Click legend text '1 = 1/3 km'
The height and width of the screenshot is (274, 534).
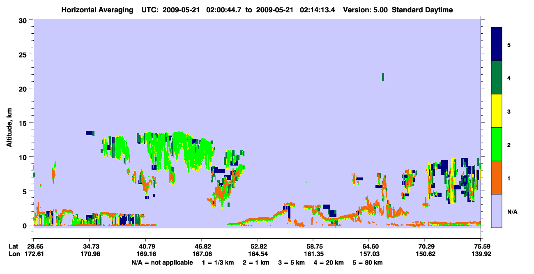[217, 262]
